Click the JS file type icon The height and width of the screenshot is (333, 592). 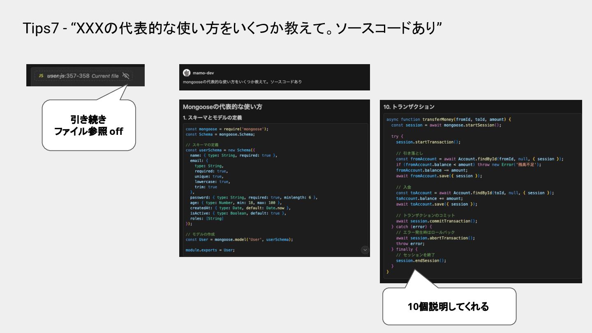click(41, 76)
